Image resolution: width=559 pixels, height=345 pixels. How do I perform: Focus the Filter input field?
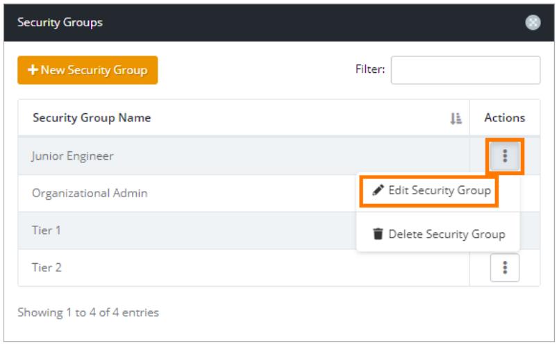465,70
